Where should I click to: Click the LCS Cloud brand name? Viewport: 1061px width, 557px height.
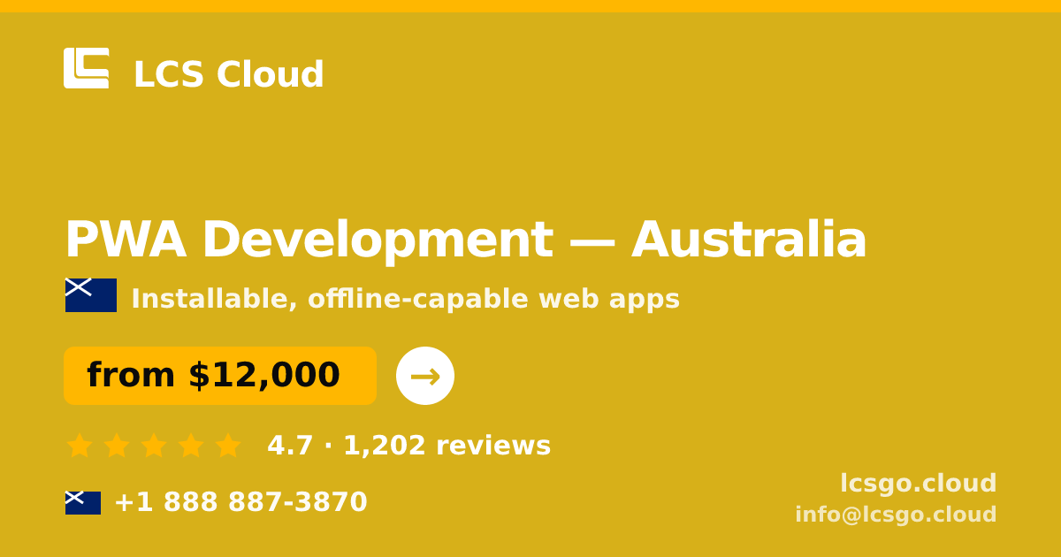coord(228,75)
